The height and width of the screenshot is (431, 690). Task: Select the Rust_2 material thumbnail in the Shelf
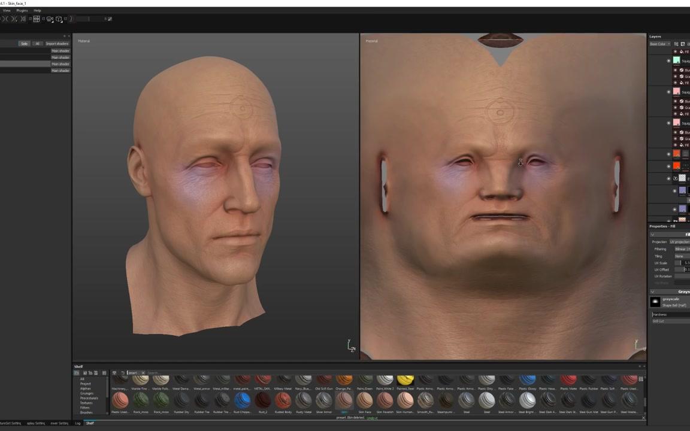pyautogui.click(x=261, y=399)
